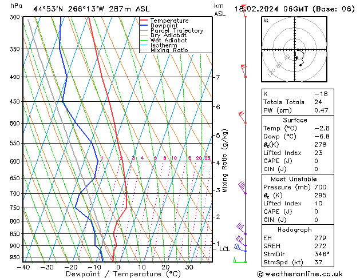Screen dimensions: 360x278
Task: Click the mixing ratio 25 label
Action: [208, 158]
